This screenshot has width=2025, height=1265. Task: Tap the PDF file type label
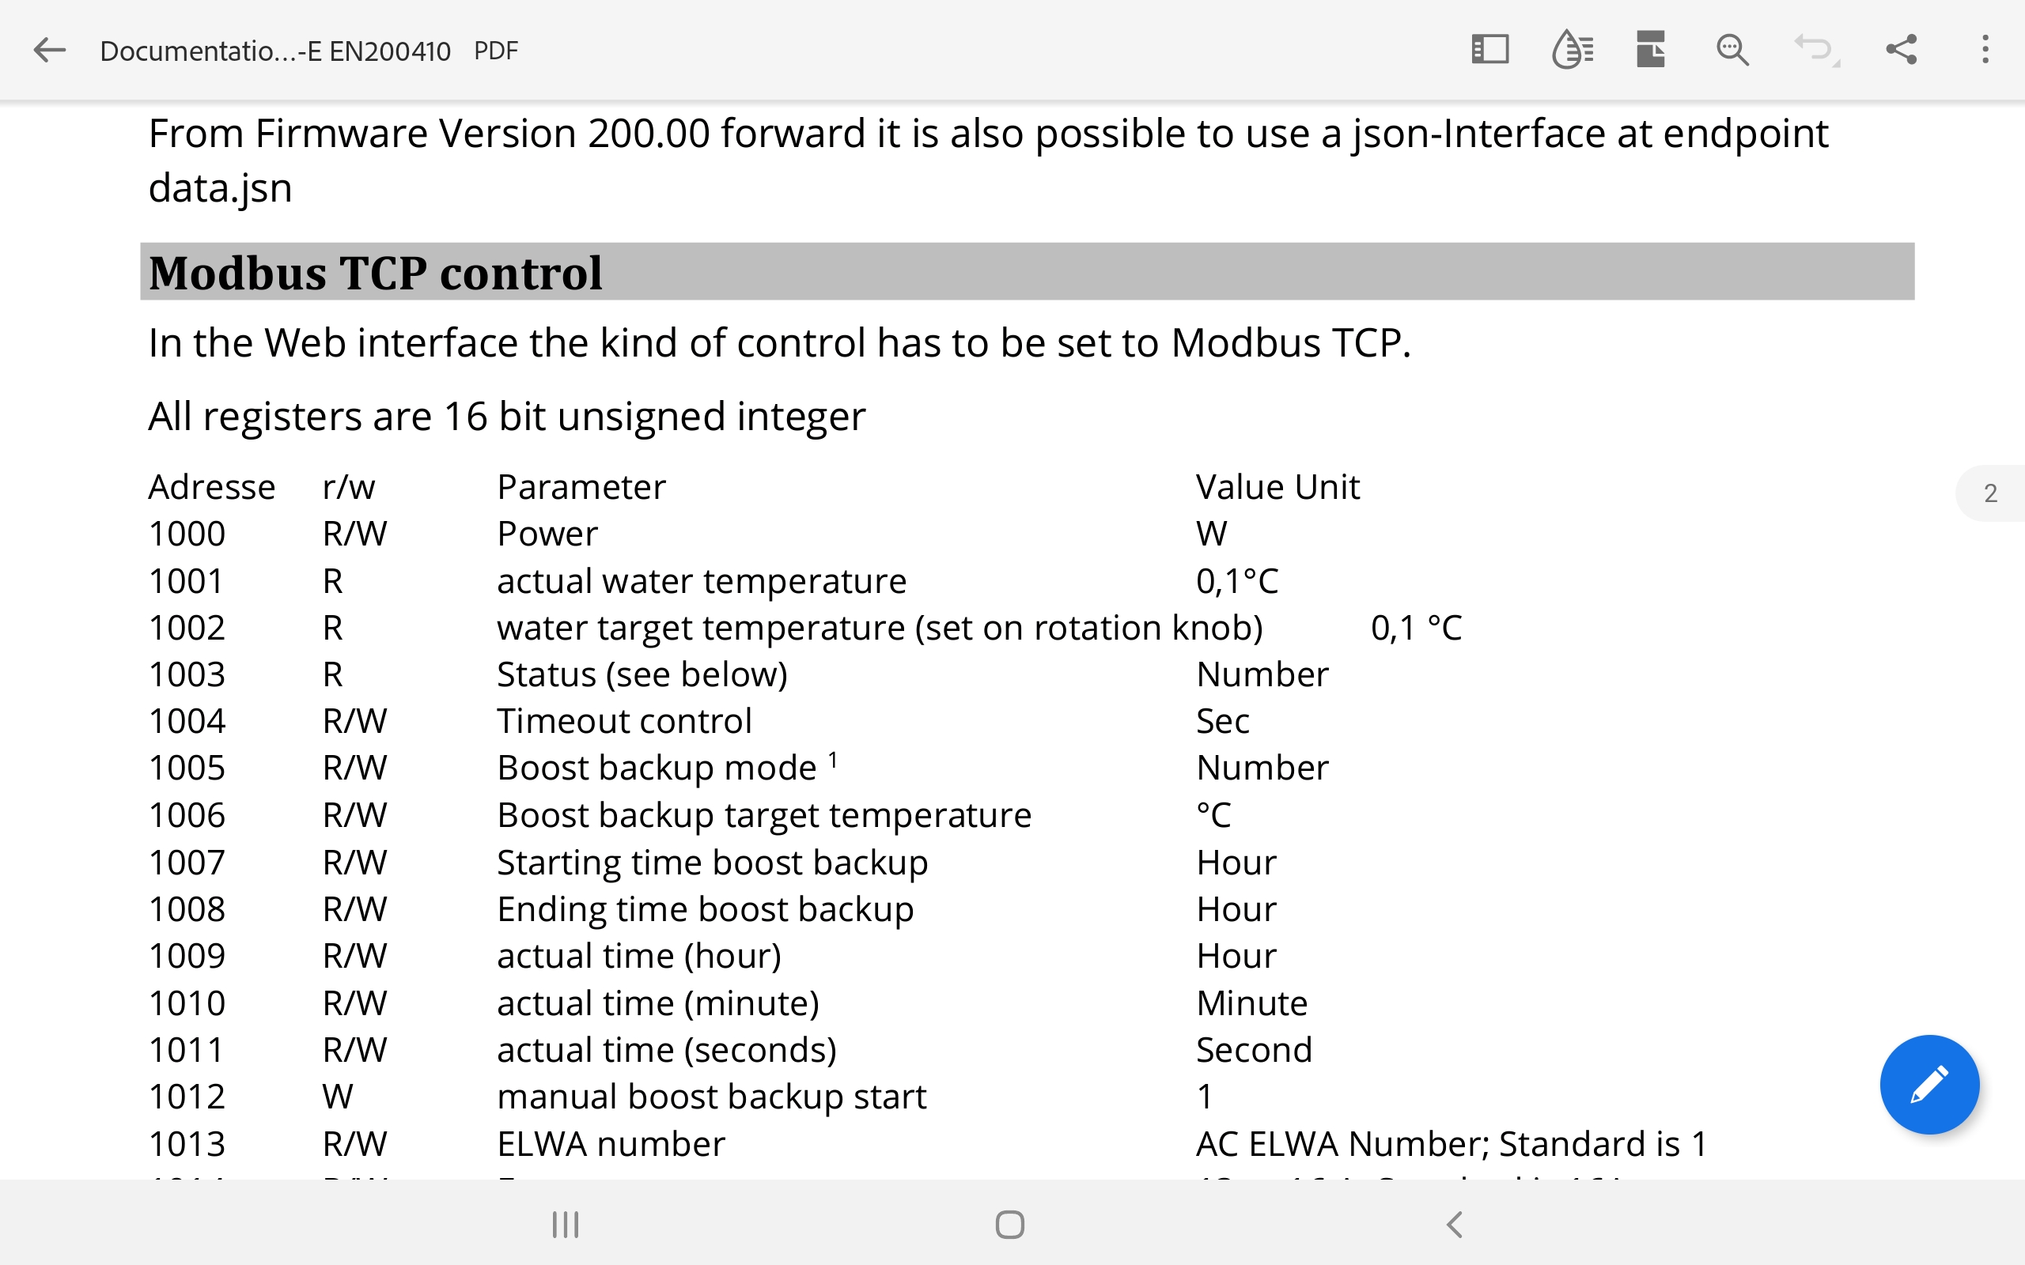pyautogui.click(x=495, y=51)
